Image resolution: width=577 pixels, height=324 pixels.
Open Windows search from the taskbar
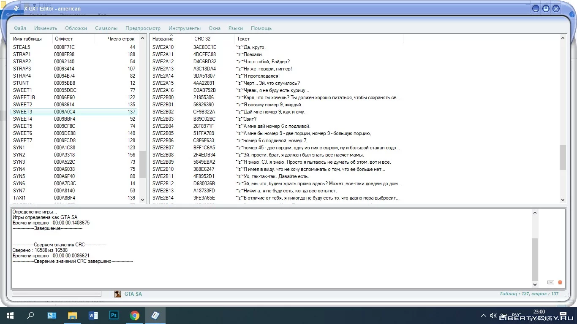(30, 316)
